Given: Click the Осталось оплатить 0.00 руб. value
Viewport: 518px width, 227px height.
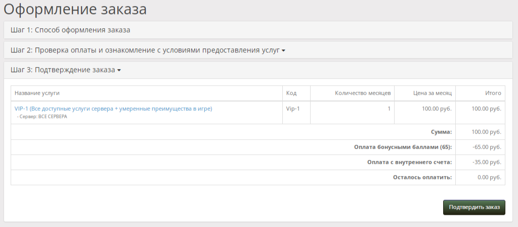Looking at the screenshot, I should point(489,177).
